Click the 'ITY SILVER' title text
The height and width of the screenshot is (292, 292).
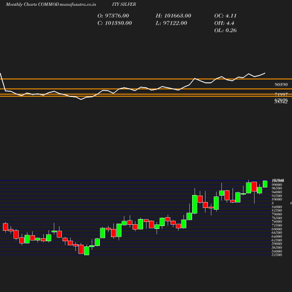pos(124,4)
